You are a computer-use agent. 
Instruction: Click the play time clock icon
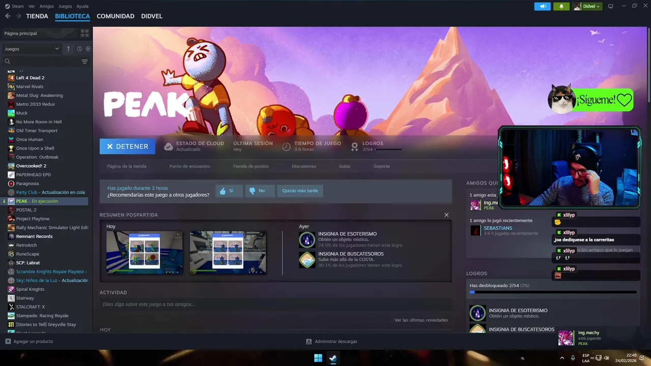point(286,146)
